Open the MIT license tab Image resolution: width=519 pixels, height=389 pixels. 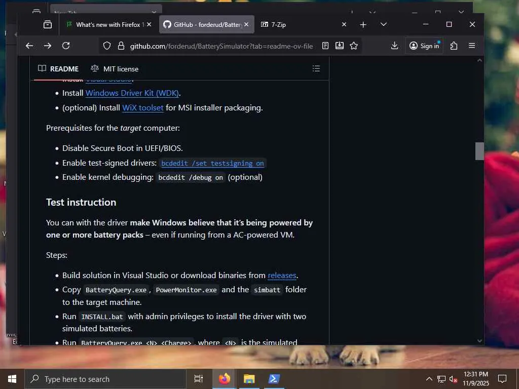click(115, 69)
